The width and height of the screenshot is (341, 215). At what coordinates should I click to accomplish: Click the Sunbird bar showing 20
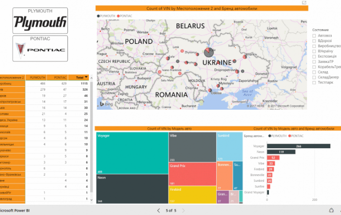coord(269,180)
